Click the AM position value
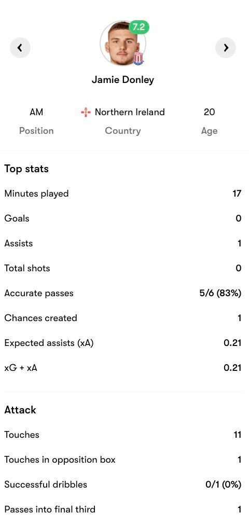 (36, 112)
